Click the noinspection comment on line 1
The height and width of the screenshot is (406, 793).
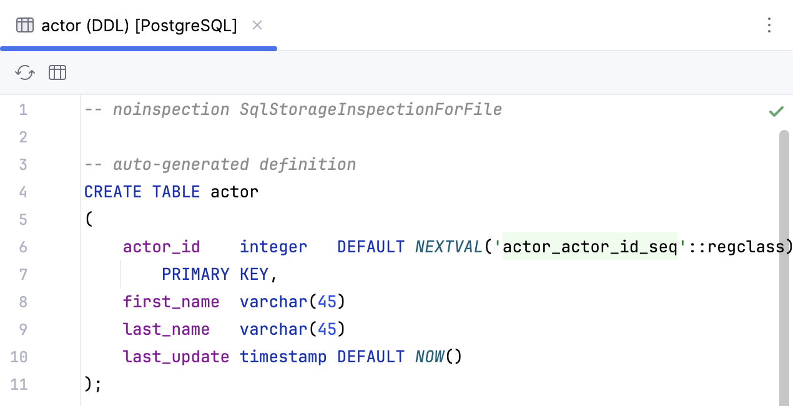pyautogui.click(x=292, y=109)
